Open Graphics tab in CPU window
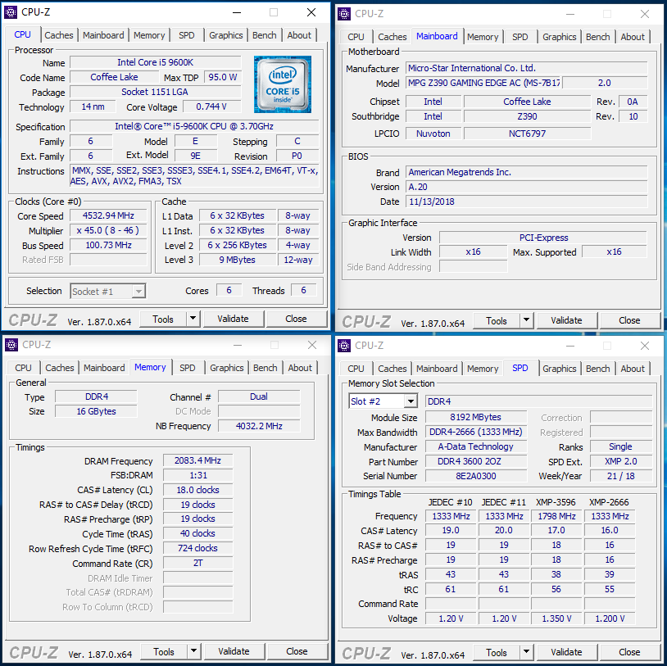Viewport: 667px width, 666px height. [x=225, y=35]
